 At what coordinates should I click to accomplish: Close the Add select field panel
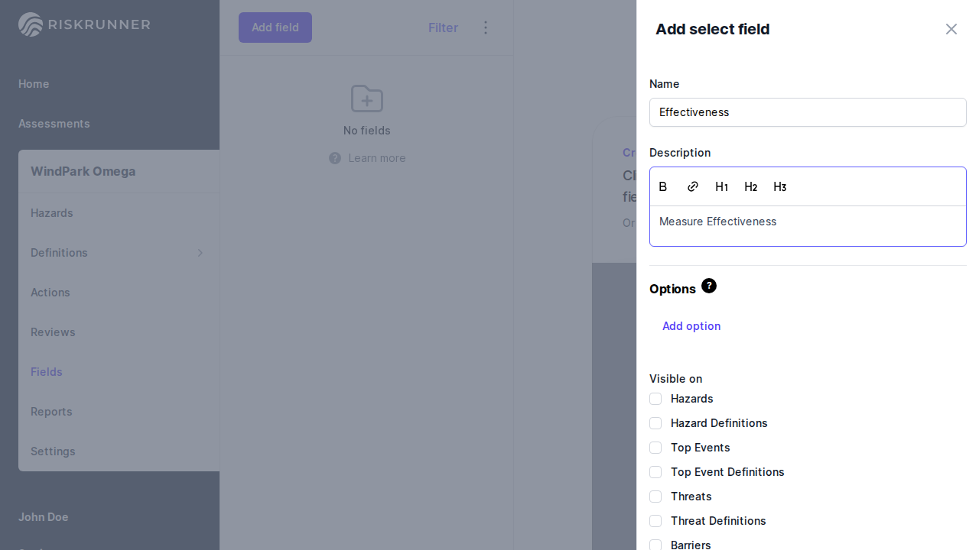tap(951, 29)
